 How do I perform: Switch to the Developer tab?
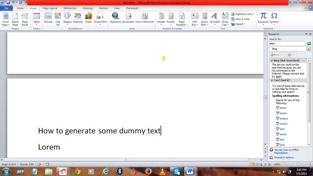coord(132,8)
